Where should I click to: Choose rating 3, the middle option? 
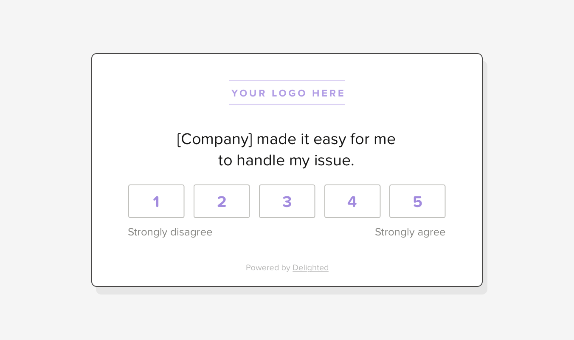[x=287, y=201]
